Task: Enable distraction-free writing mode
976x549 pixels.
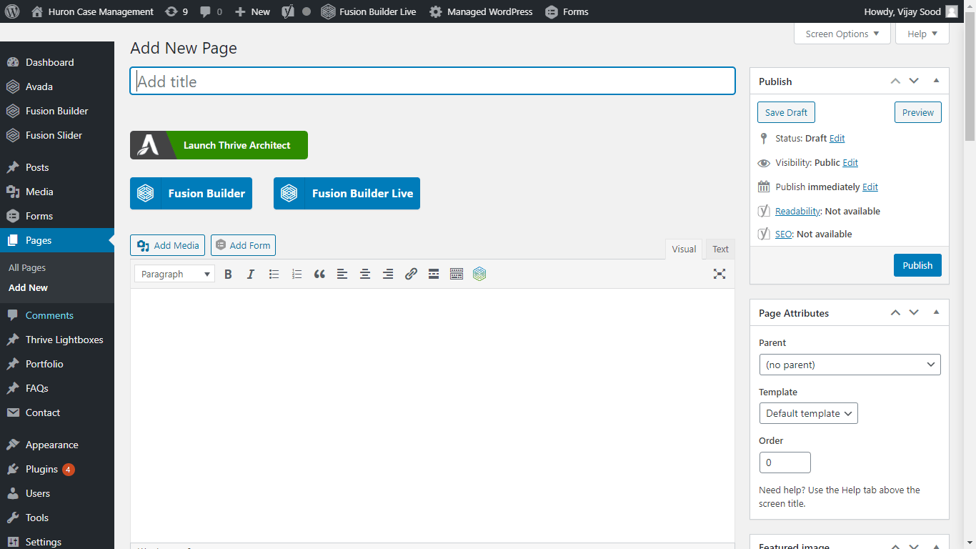Action: (719, 274)
